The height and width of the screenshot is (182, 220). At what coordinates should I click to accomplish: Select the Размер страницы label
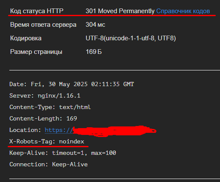click(36, 52)
